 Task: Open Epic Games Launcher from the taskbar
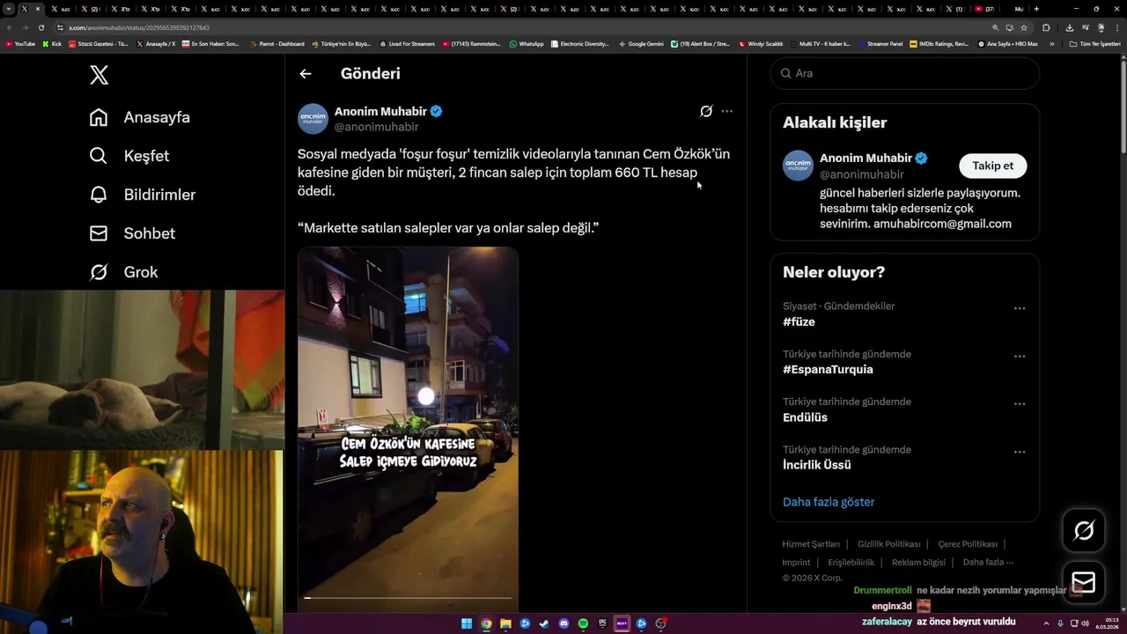pos(602,623)
